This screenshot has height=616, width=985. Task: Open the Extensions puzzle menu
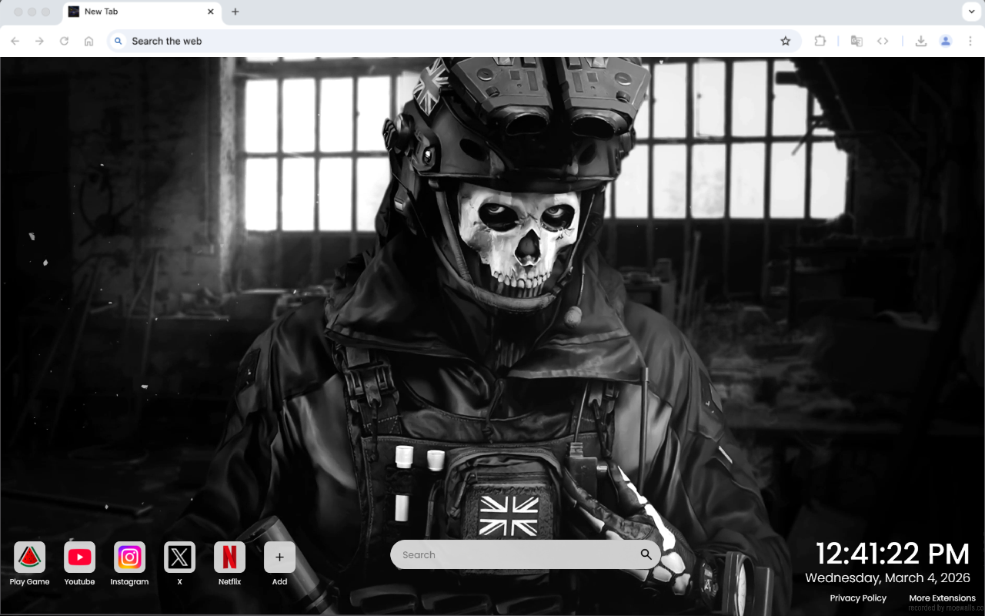tap(820, 41)
